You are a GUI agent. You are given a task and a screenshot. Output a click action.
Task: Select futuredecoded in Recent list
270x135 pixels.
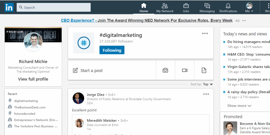25,114
